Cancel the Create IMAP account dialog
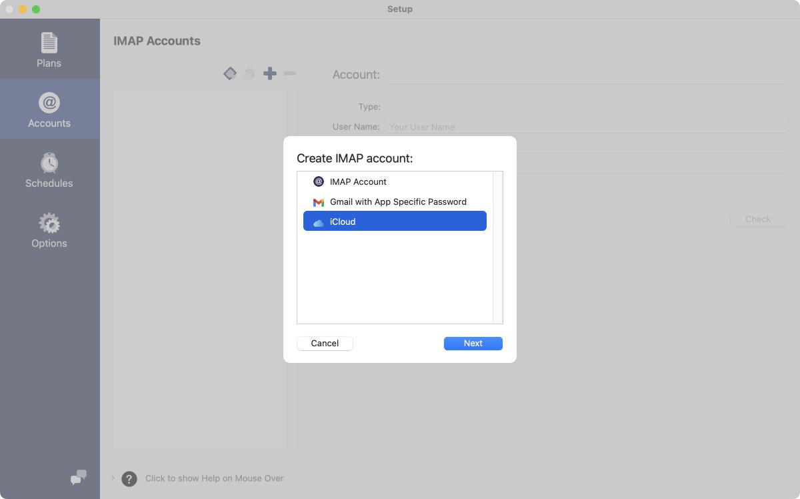Image resolution: width=800 pixels, height=499 pixels. click(325, 343)
